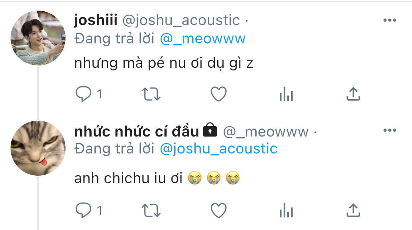Viewport: 412px width, 230px height.
Task: View analytics of joshiii's tweet
Action: click(x=286, y=94)
